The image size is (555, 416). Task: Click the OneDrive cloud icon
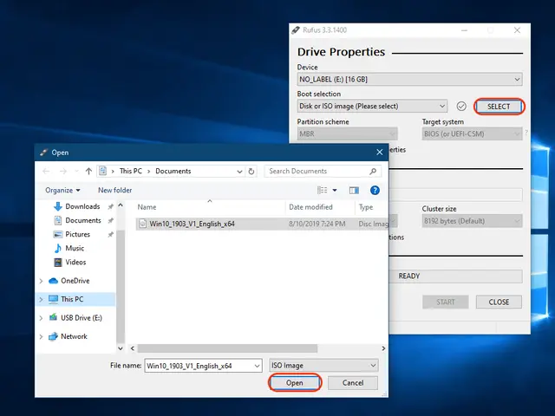(x=53, y=281)
